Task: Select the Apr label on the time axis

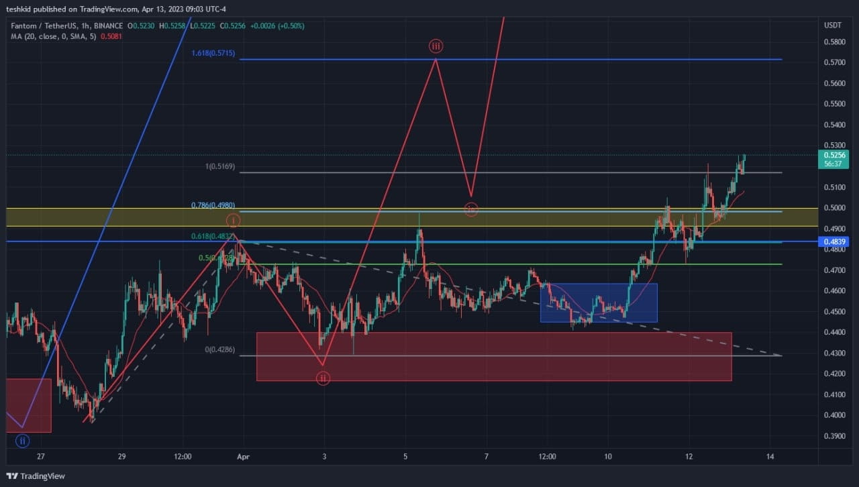Action: click(242, 457)
